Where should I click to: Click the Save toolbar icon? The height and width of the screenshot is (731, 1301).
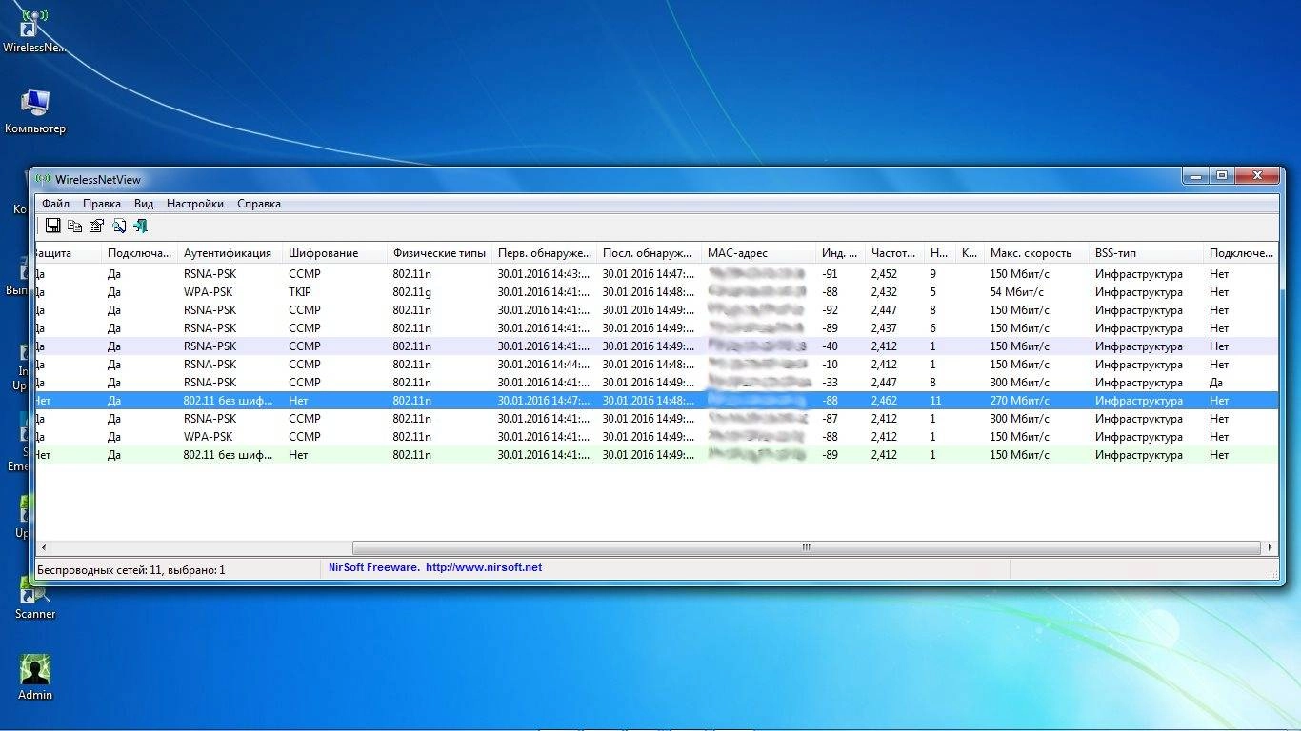point(53,227)
